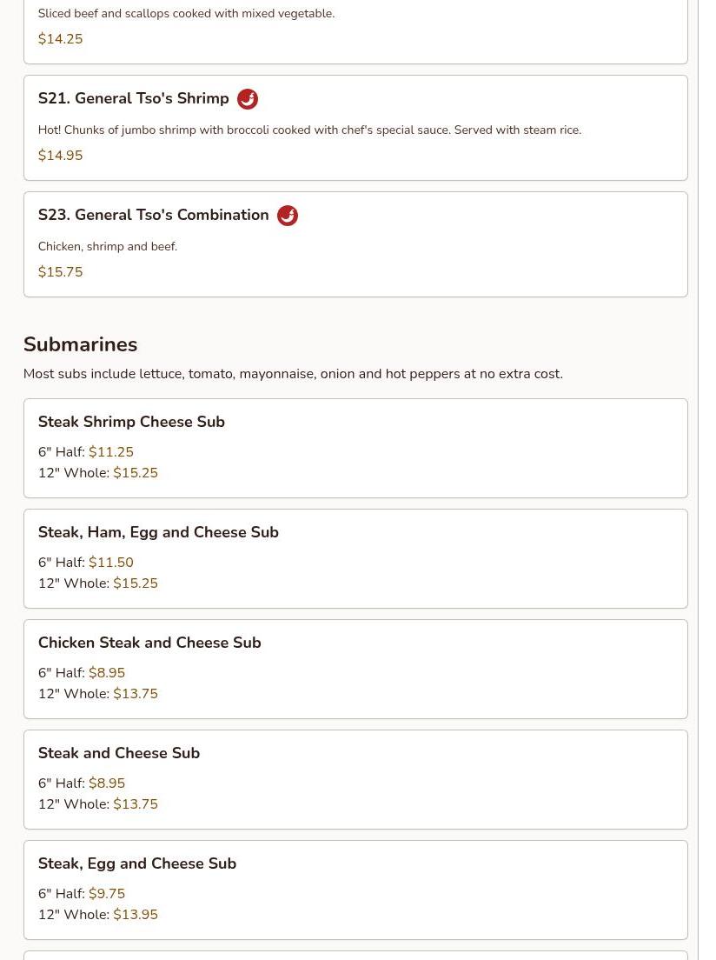The height and width of the screenshot is (960, 716).
Task: Click the spicy chili icon beside General Tso's Shrimp
Action: click(x=248, y=99)
